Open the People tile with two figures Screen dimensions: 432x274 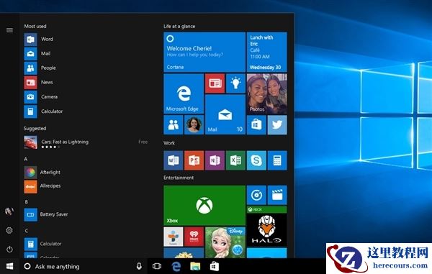coord(174,125)
